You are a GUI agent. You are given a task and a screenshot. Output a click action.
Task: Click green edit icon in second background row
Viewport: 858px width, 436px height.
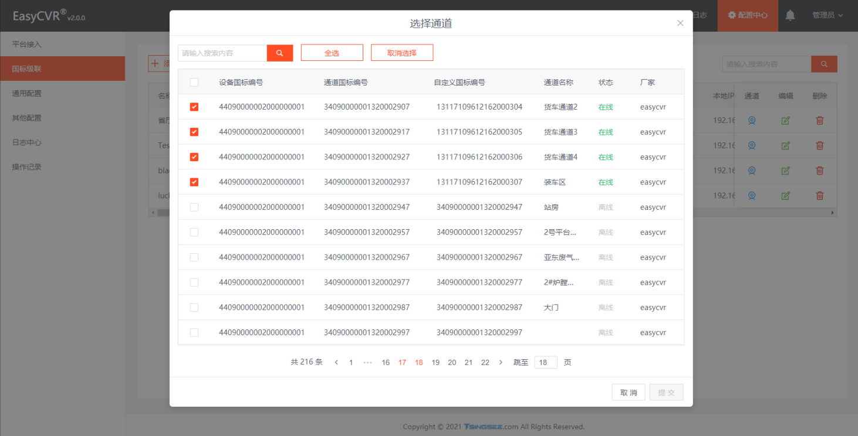[786, 145]
